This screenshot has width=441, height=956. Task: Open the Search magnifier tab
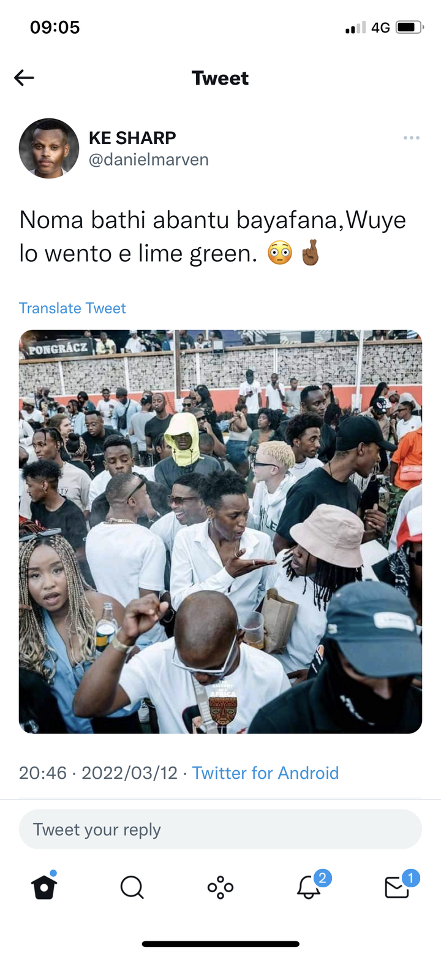pyautogui.click(x=132, y=887)
